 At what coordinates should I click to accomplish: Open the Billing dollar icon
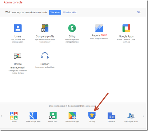(x=72, y=28)
